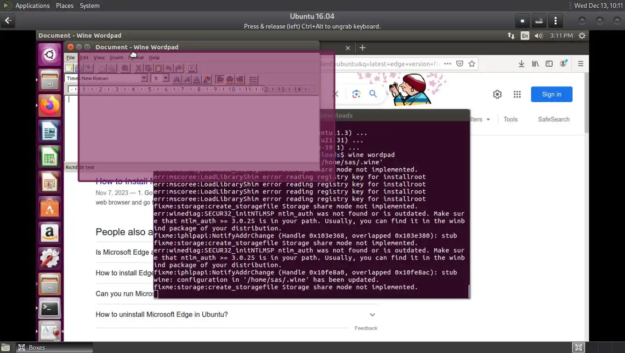The image size is (625, 353).
Task: Click New document icon in Wordpad toolbar
Action: pos(69,68)
